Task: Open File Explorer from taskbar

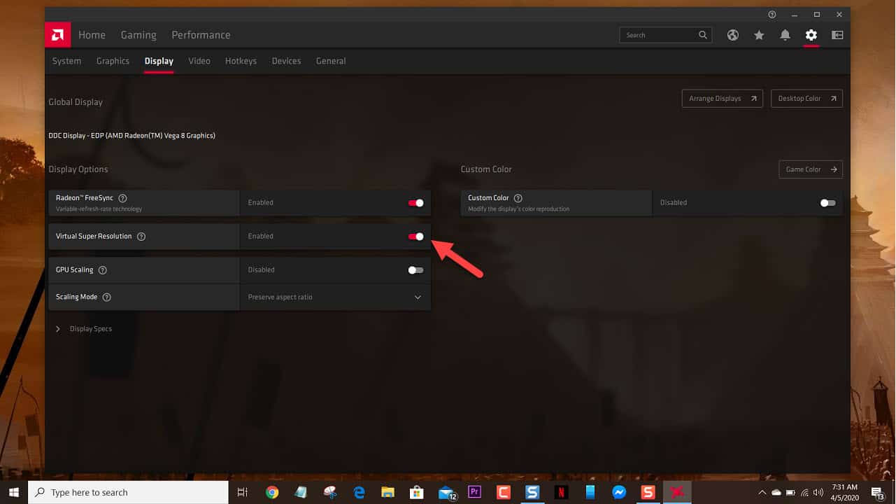Action: (387, 492)
